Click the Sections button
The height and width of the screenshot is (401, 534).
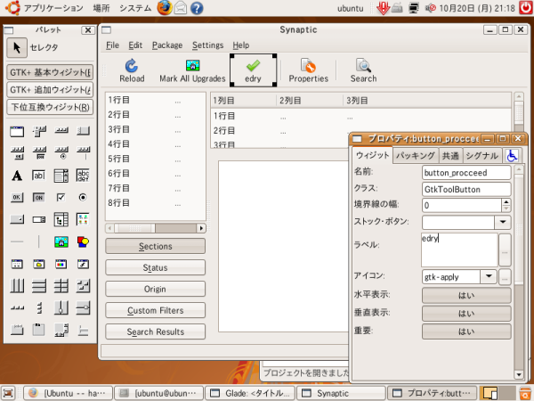[155, 246]
